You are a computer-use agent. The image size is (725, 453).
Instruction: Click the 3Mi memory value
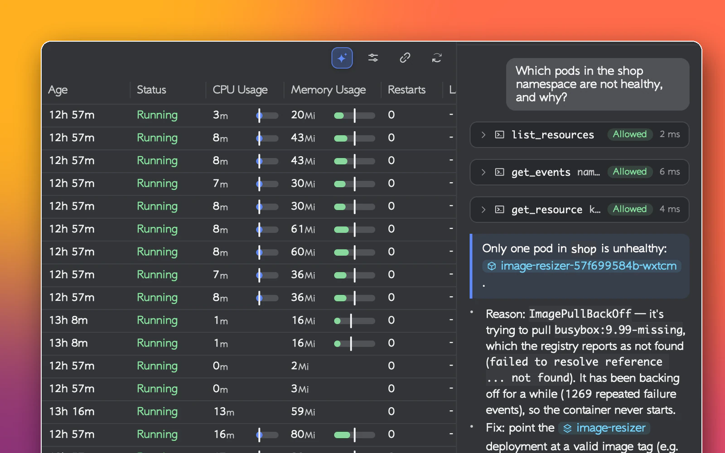300,389
